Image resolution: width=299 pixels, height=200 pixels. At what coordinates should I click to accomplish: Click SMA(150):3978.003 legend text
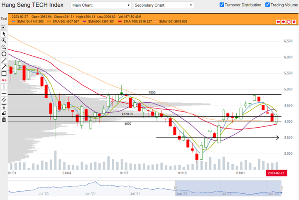coord(173,22)
